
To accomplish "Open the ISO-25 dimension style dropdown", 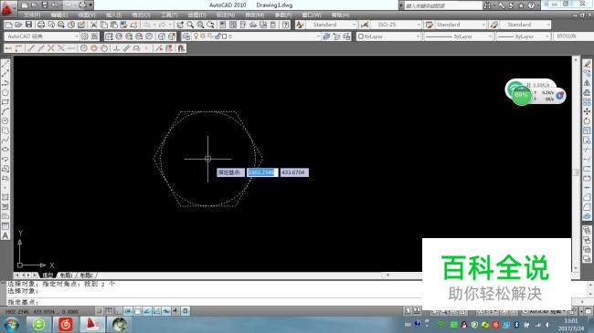I will point(397,25).
